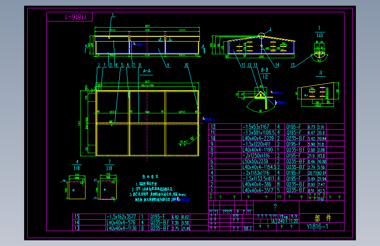This screenshot has width=380, height=246.
Task: Click callout number "15" beside detail I
Action: click(293, 65)
